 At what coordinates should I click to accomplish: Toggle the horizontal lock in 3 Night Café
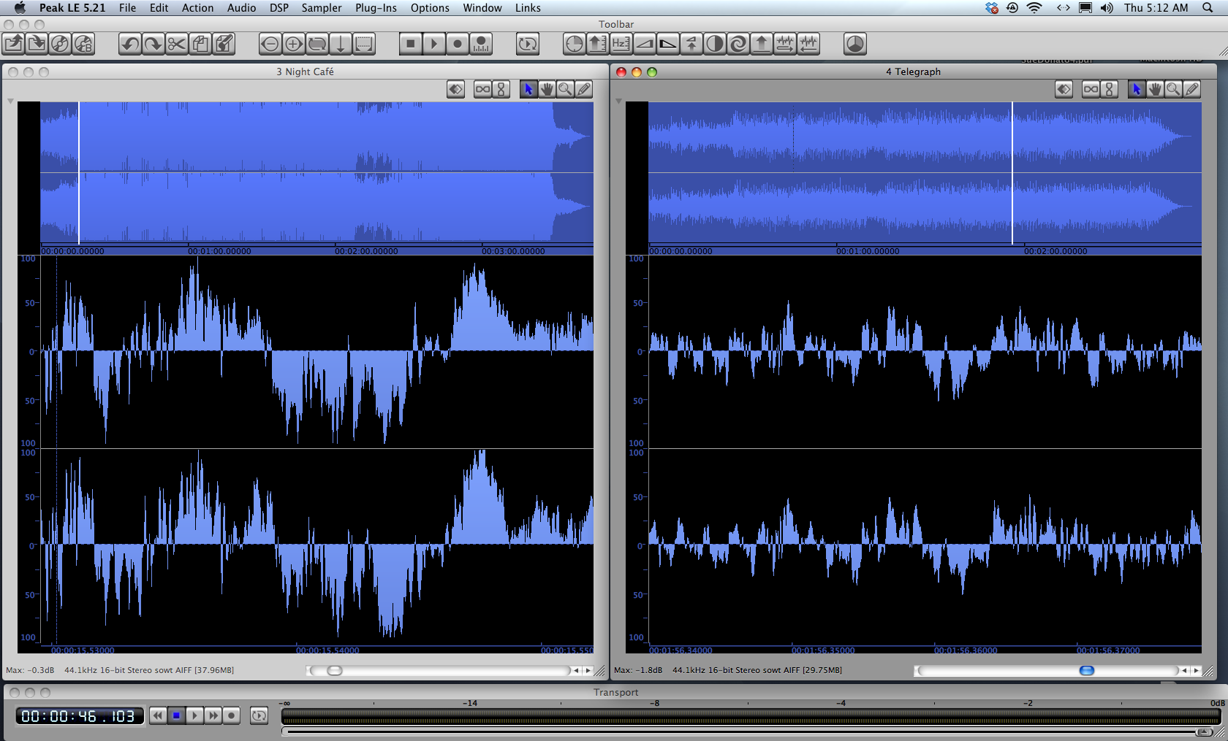click(482, 89)
